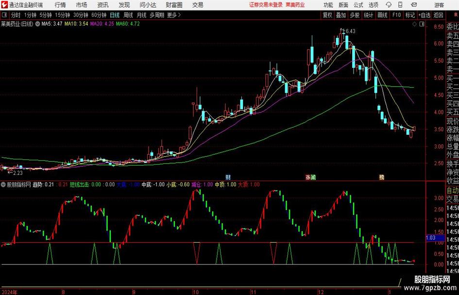
Task: Click the 中顶: 1.00 indicator label
Action: [x=225, y=185]
